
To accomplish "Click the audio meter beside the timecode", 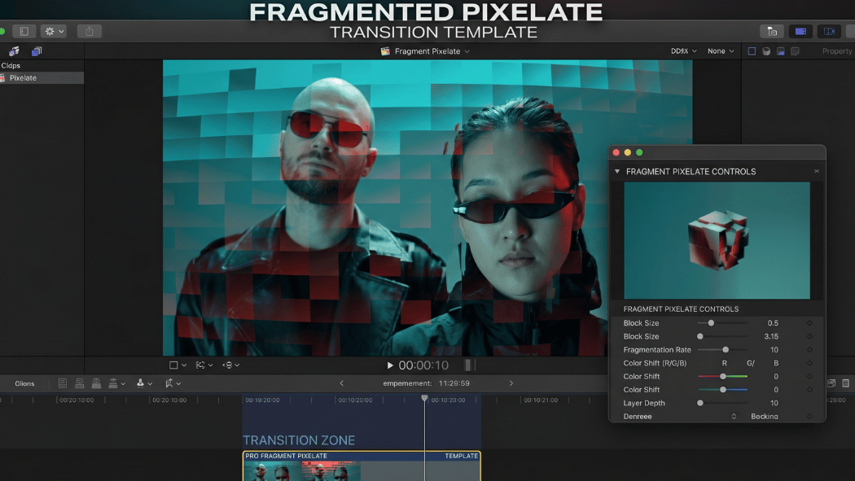I will tap(470, 365).
